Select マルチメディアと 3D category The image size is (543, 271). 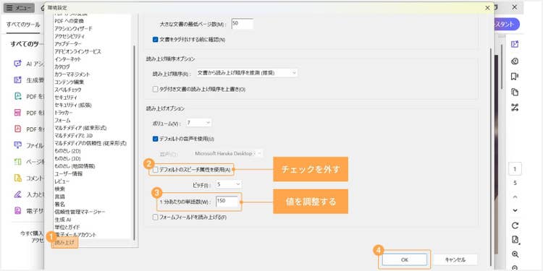click(x=73, y=136)
